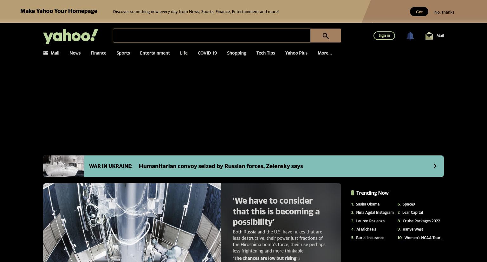Click the Mail text link beside header envelope
This screenshot has width=487, height=262.
pyautogui.click(x=440, y=36)
